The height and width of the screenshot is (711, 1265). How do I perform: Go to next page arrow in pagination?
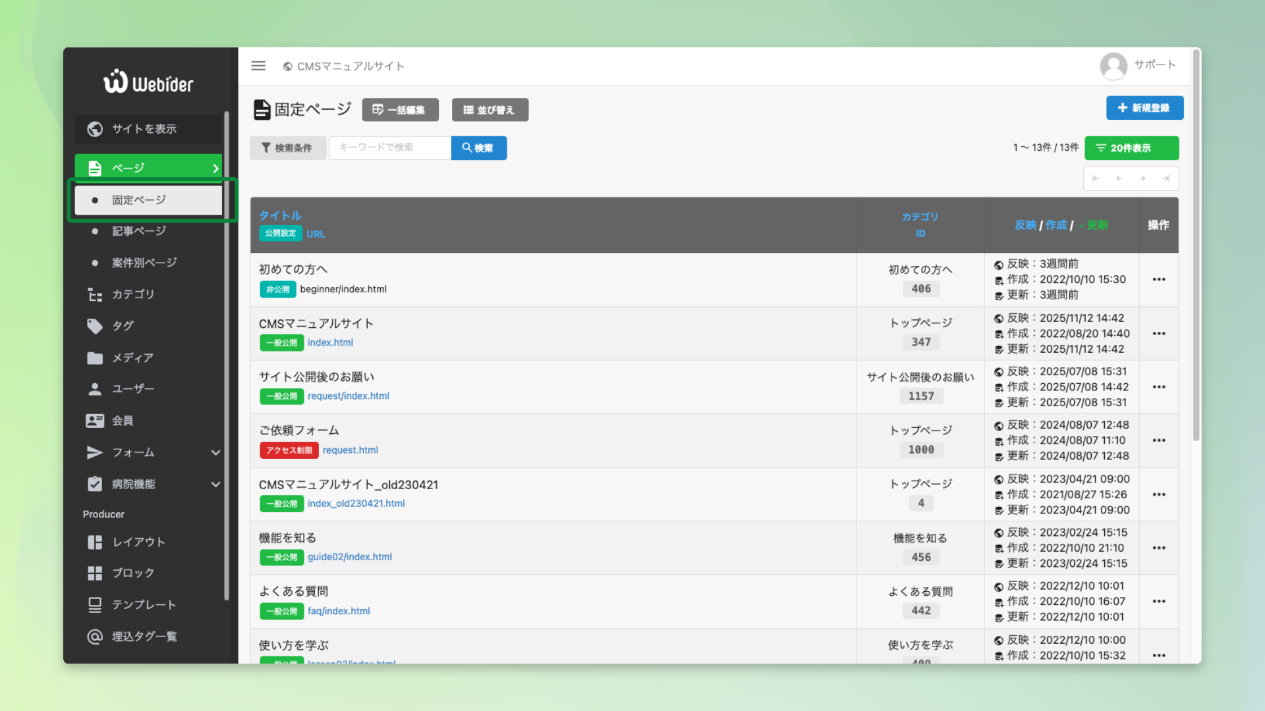coord(1142,178)
